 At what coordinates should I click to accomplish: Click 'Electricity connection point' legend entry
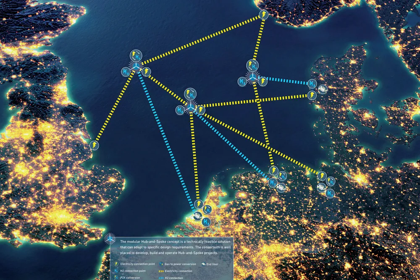137,264
